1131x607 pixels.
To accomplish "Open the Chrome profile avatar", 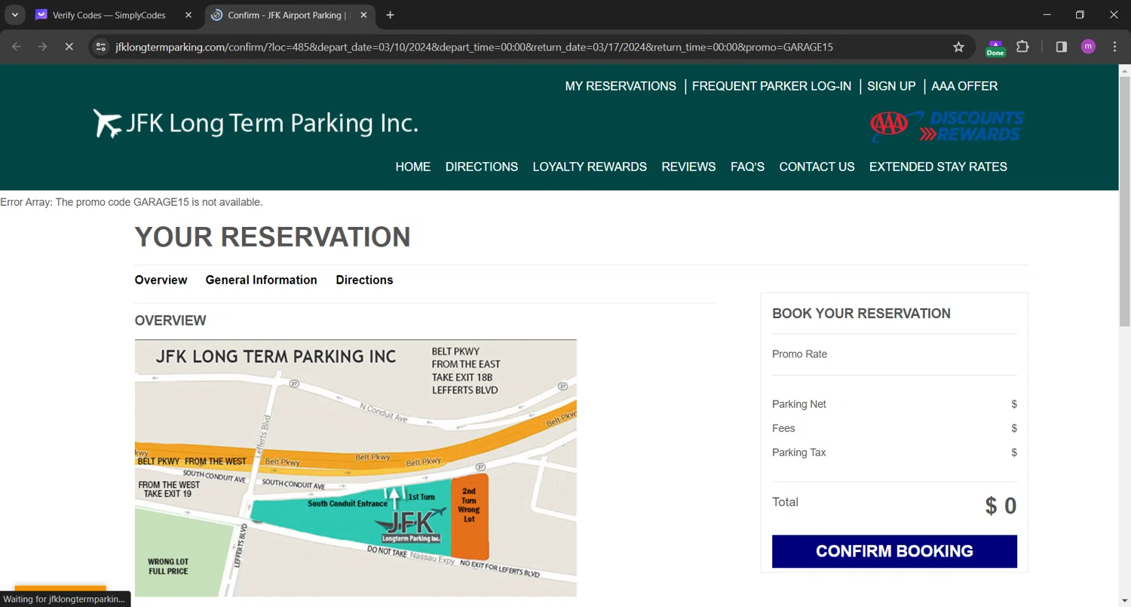I will click(x=1088, y=47).
